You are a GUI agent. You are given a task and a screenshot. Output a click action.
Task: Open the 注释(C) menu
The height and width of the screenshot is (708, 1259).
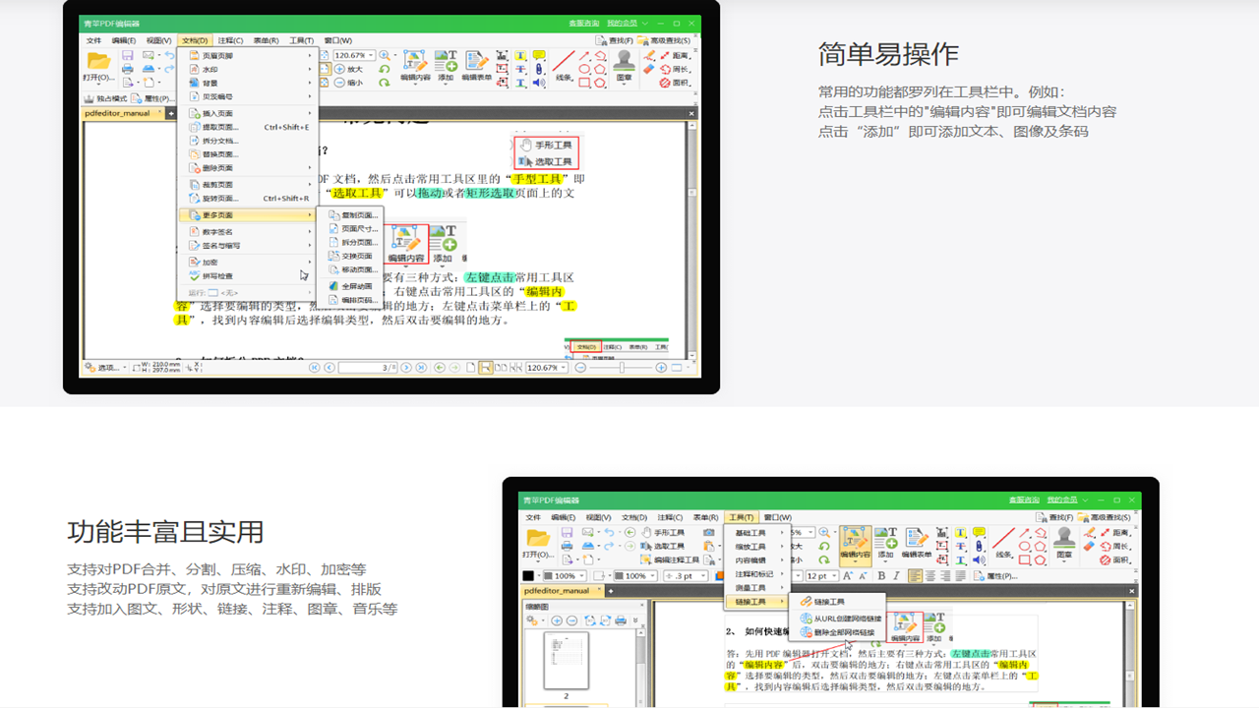(x=232, y=40)
